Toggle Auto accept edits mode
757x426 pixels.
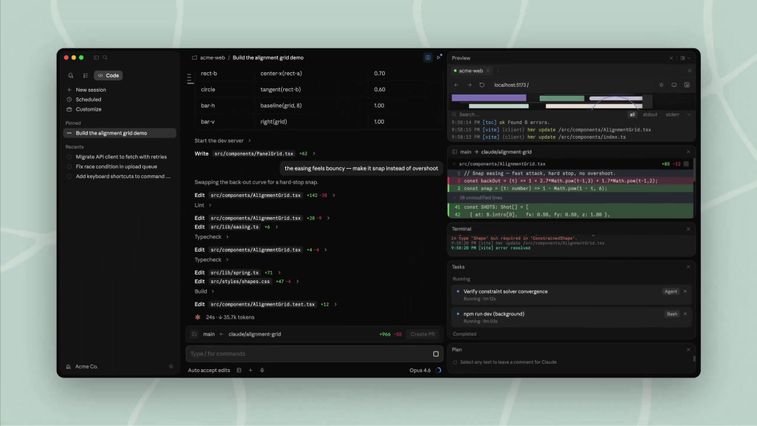(x=209, y=371)
